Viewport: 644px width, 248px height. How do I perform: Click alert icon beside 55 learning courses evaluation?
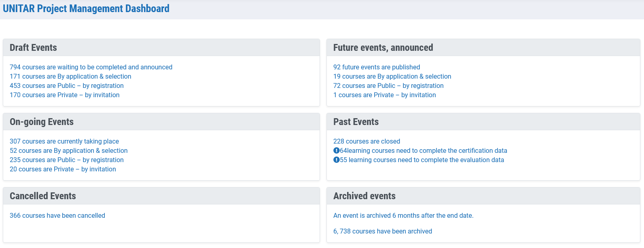point(336,160)
